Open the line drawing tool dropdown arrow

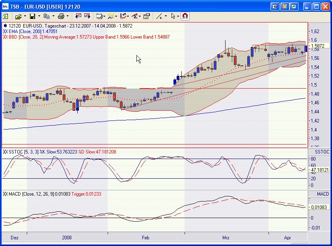(166, 16)
